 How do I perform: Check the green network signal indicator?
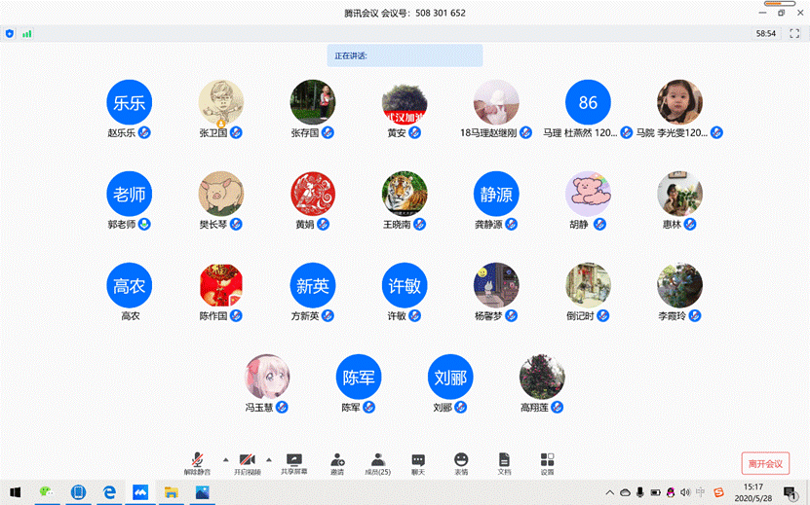click(26, 33)
